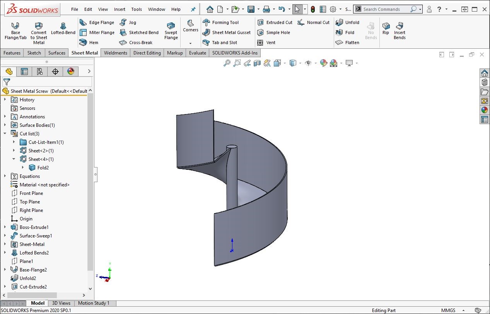
Task: Collapse the Cut list(3) folder
Action: [x=5, y=134]
